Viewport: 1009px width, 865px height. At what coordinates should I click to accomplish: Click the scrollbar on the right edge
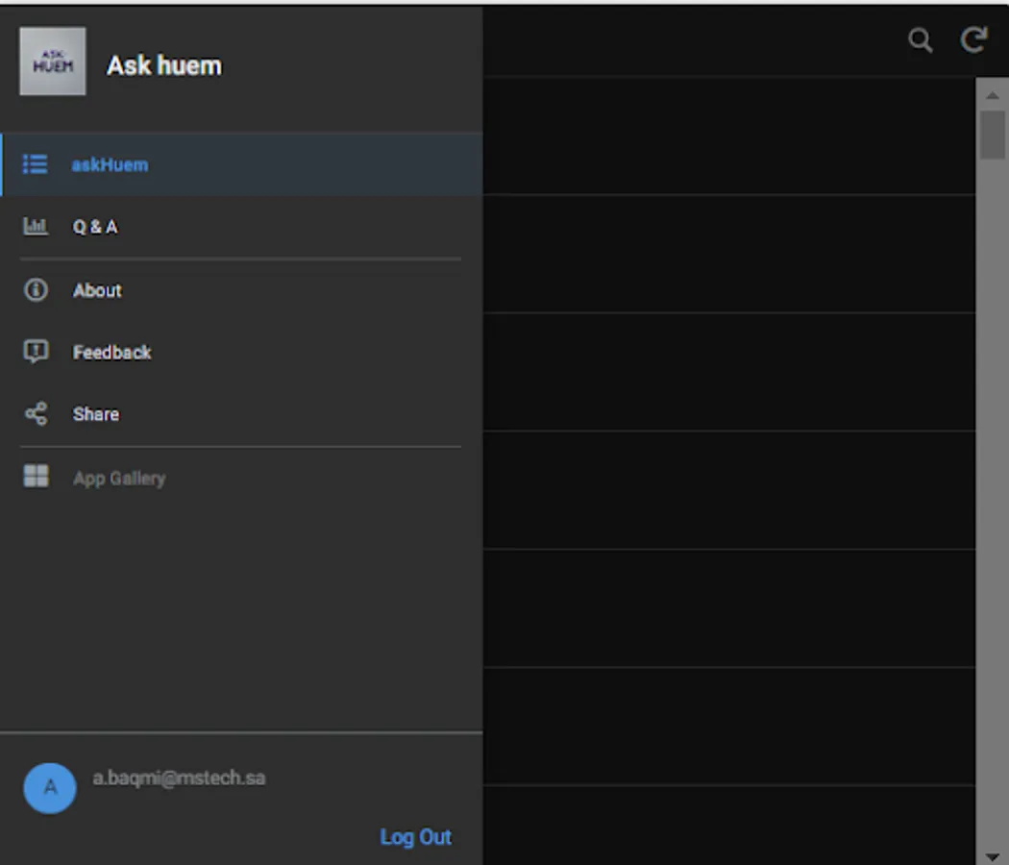coord(994,135)
